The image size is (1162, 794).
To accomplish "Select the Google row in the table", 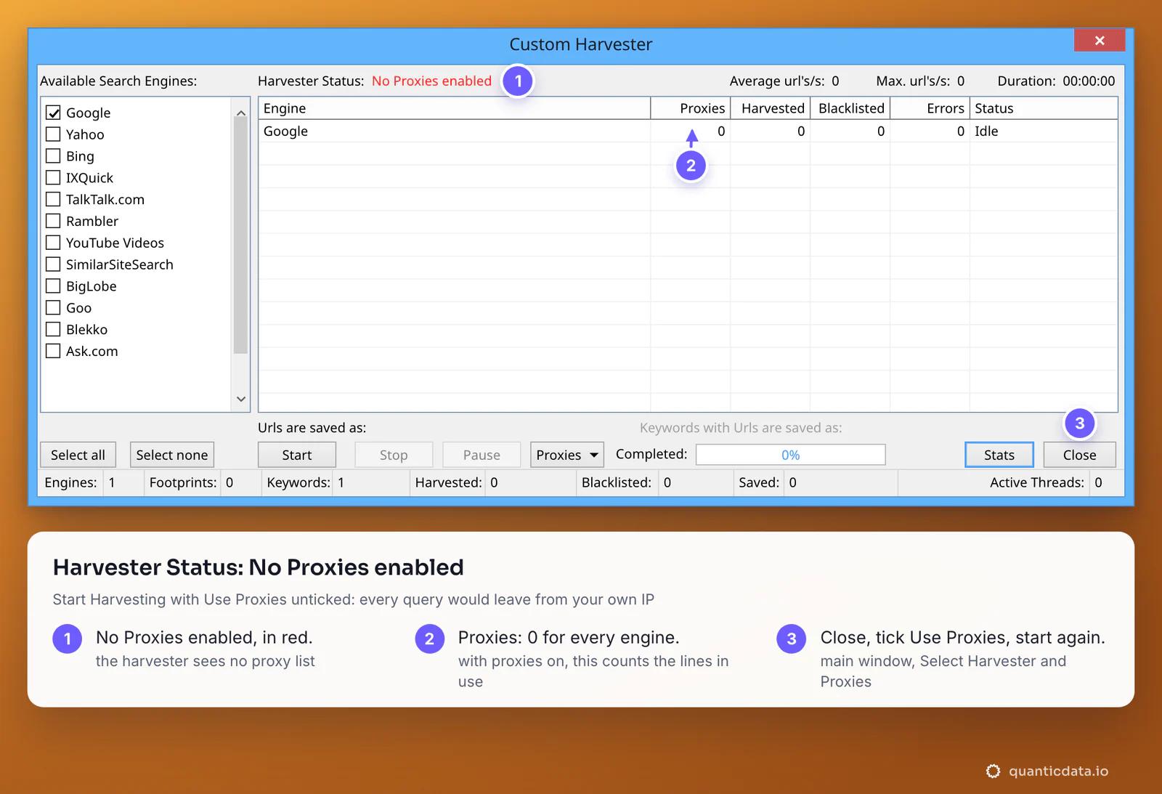I will (x=688, y=131).
